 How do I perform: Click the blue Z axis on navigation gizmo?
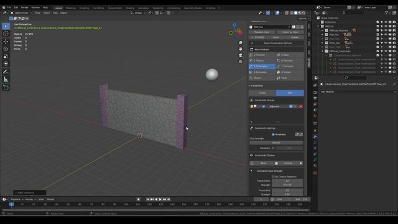(x=234, y=25)
